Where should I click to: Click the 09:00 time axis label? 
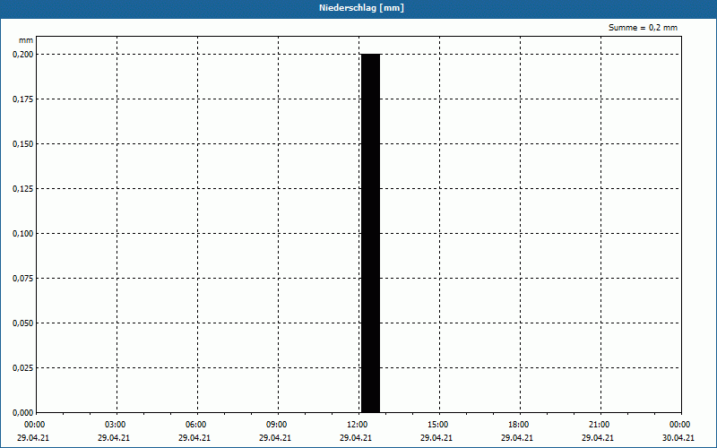[276, 425]
